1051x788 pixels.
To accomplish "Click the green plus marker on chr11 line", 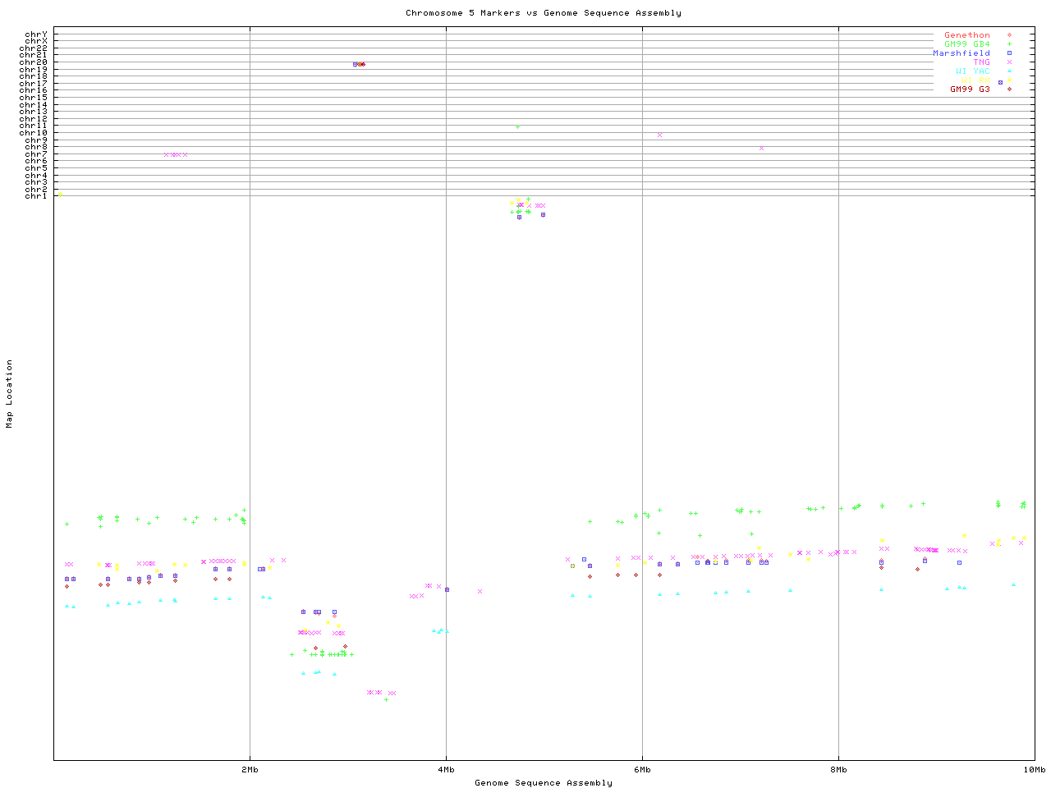I will [517, 127].
